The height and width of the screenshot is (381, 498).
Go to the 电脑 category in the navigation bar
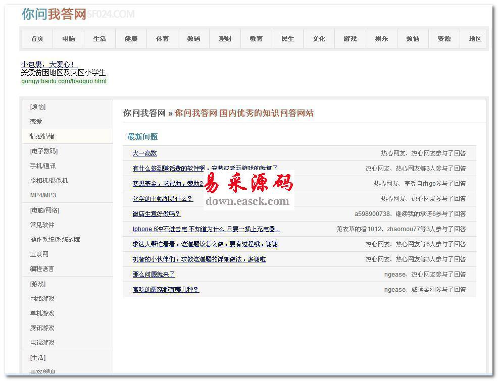(x=68, y=39)
